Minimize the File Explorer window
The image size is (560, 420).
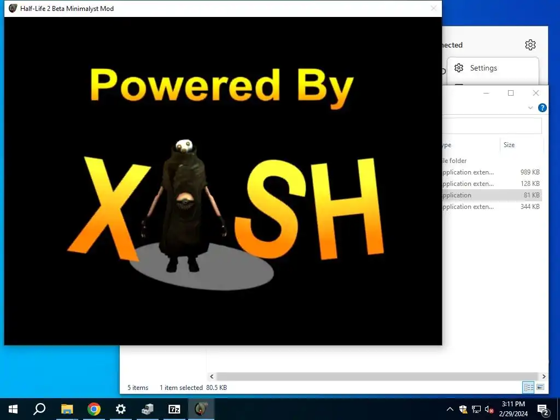click(486, 93)
